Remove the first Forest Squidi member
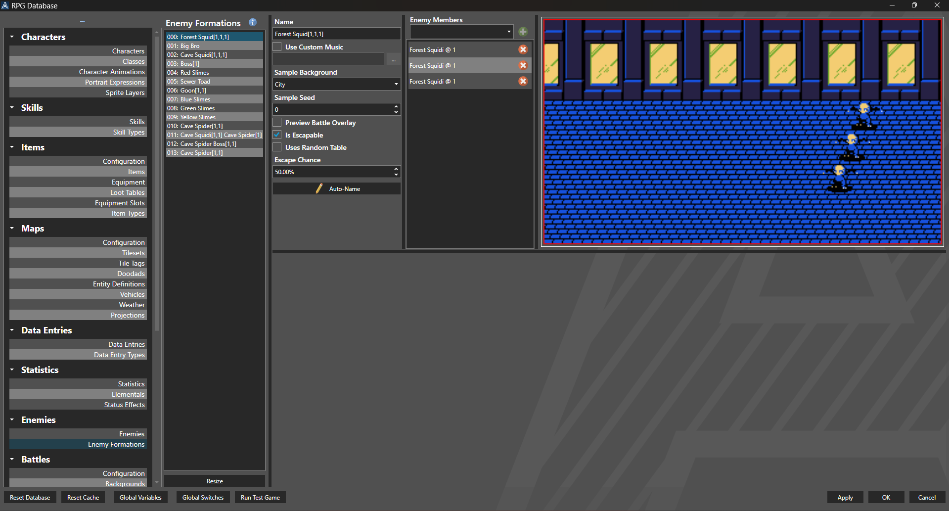 [x=523, y=49]
